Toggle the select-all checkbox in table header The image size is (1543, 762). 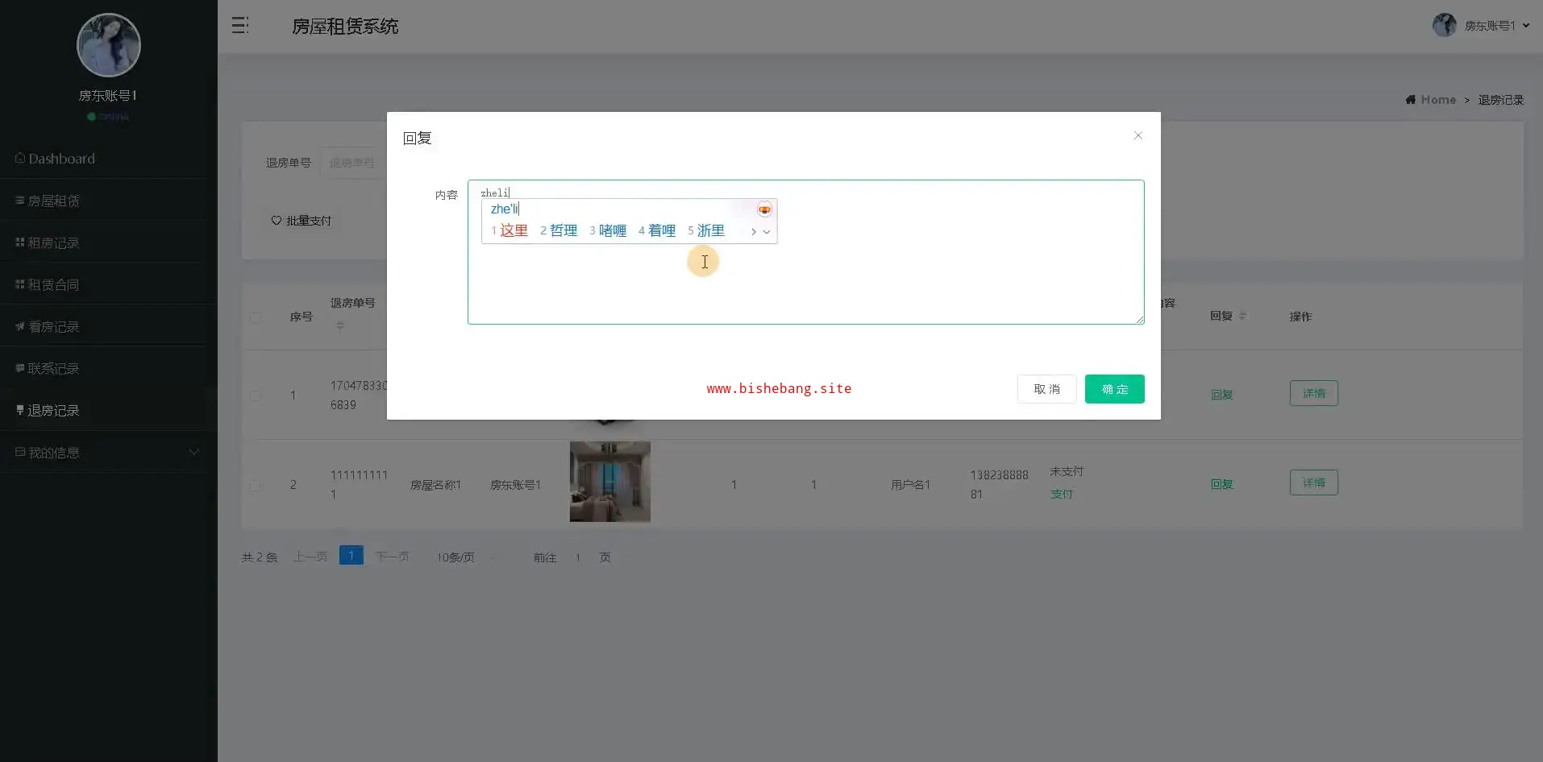(x=255, y=317)
